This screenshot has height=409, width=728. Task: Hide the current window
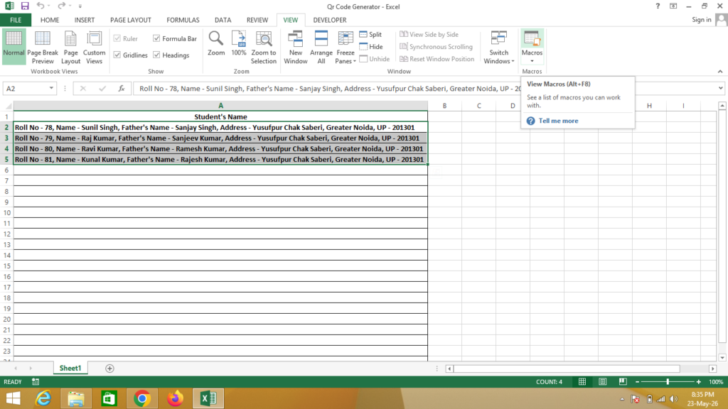coord(371,47)
